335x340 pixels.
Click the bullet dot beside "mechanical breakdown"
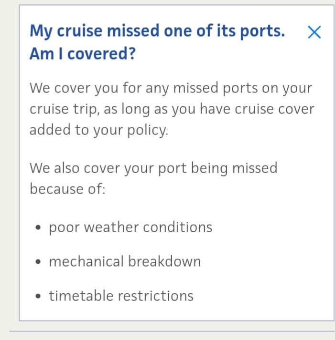(x=39, y=262)
